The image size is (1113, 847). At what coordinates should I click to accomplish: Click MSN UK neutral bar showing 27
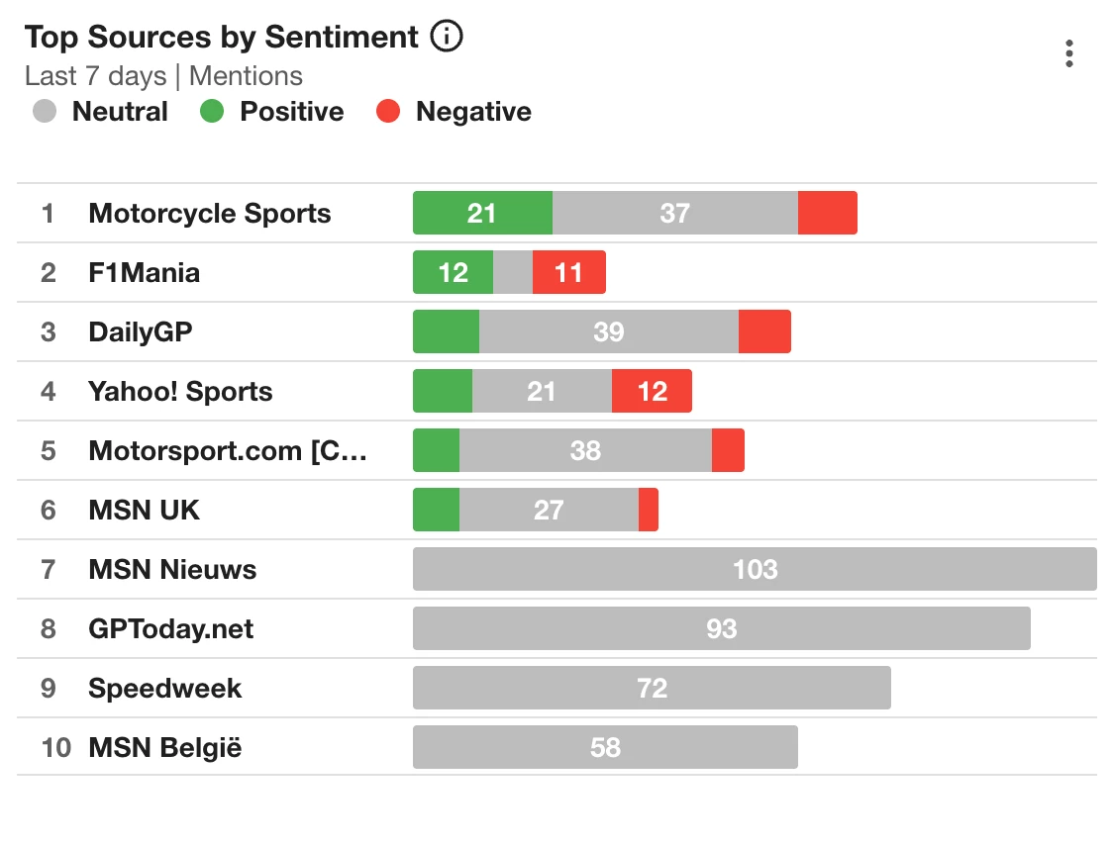coord(549,511)
